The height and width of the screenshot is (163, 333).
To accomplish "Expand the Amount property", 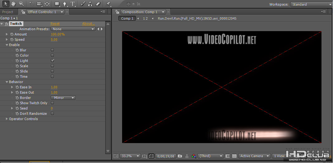I will (x=7, y=34).
